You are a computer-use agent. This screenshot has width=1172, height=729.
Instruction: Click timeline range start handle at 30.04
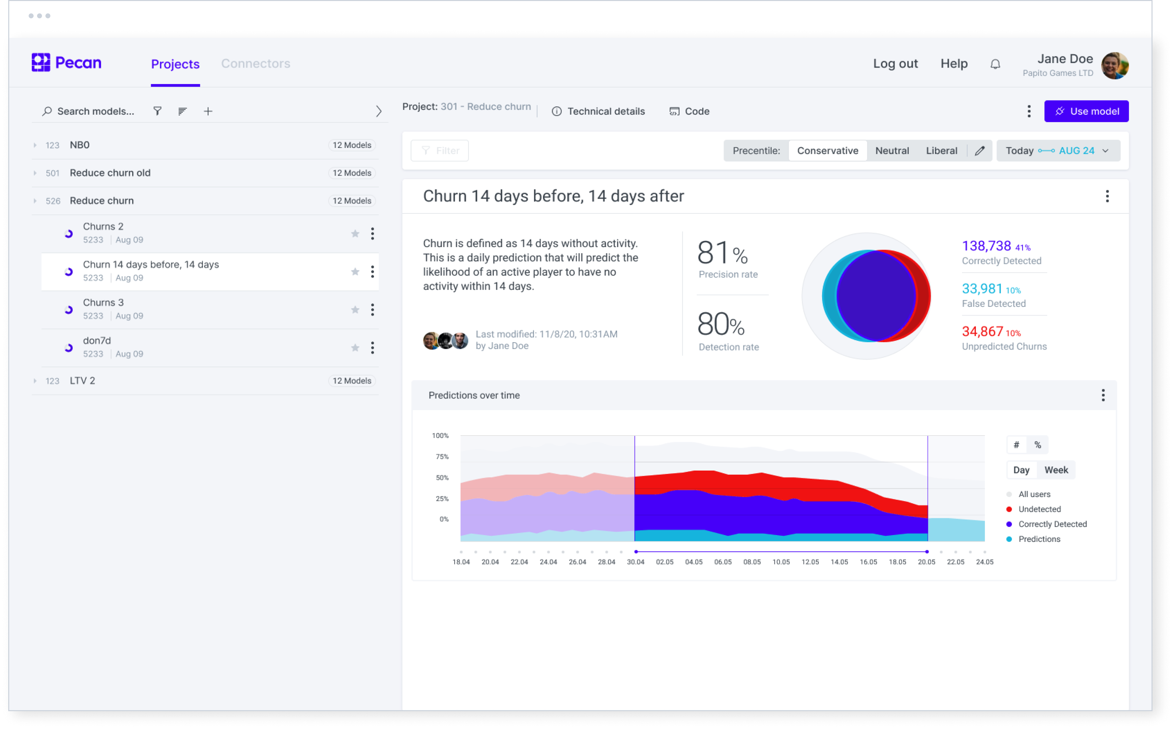636,552
